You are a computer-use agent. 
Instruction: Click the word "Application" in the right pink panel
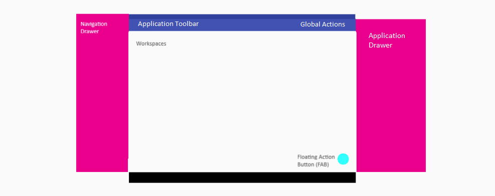(387, 36)
